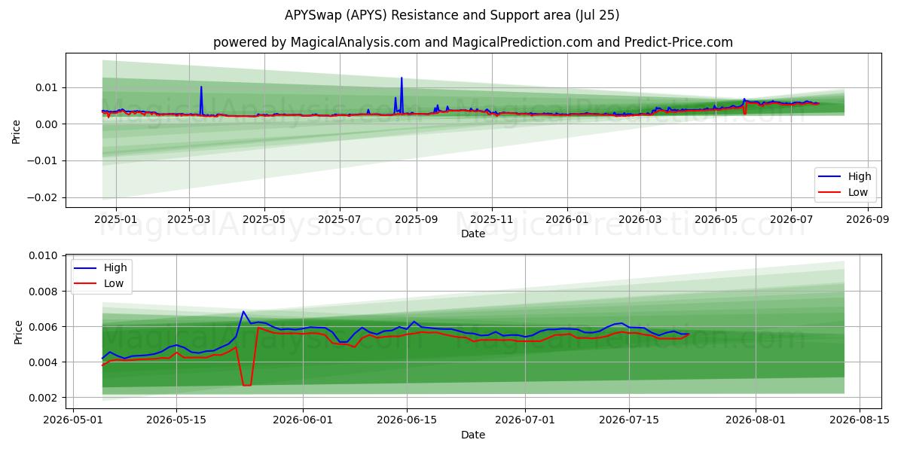Click the bottom chart x-axis label '2026-05-15'
Screen dimensions: 904x452
point(177,420)
